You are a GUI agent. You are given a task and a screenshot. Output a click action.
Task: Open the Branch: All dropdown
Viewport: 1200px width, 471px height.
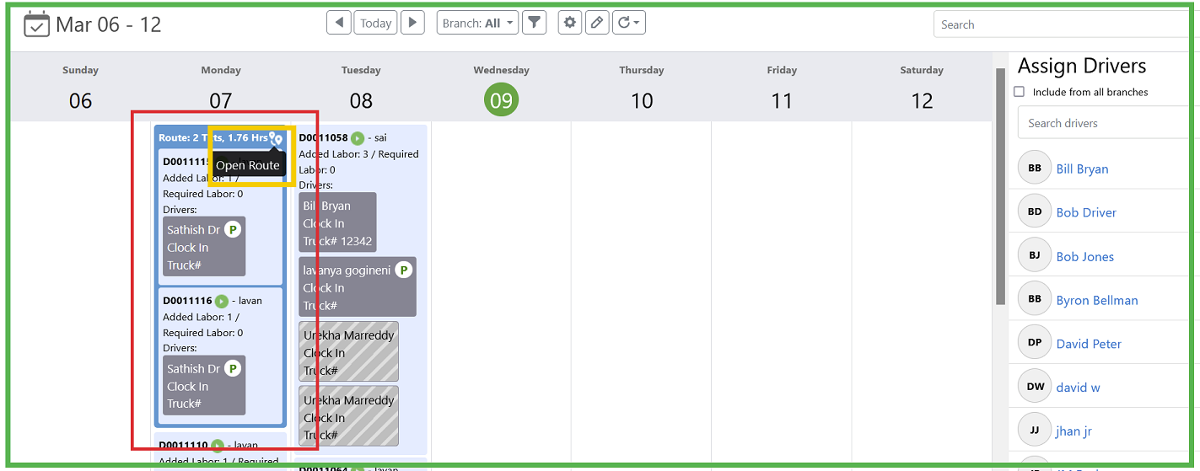click(477, 23)
